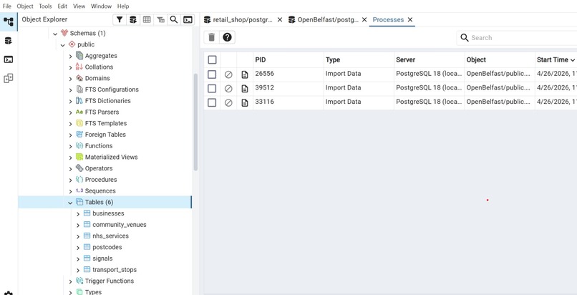Select the FTS Dictionaries tree item
Screen dimensions: 577x295
tap(105, 101)
